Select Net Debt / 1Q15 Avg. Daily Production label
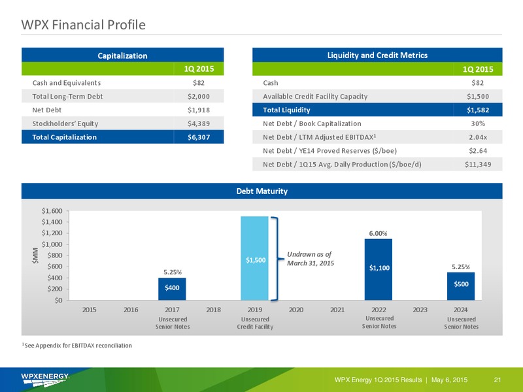This screenshot has width=523, height=392. point(342,165)
